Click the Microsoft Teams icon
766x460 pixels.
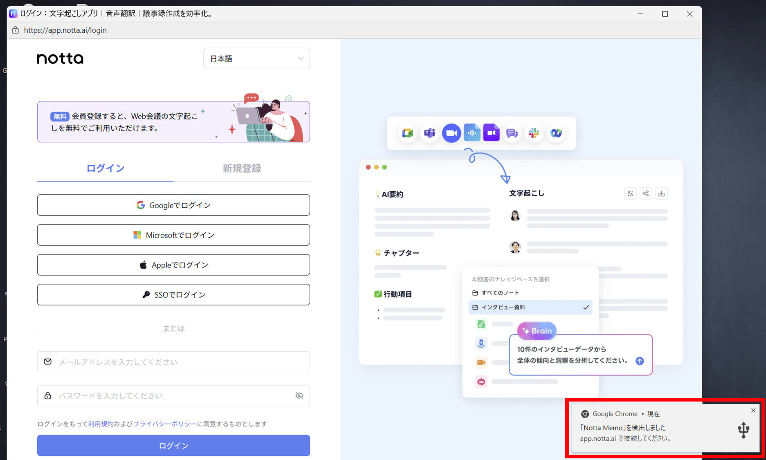(x=429, y=133)
